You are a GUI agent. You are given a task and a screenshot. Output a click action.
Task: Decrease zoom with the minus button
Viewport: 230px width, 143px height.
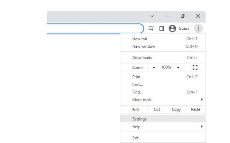pos(154,67)
